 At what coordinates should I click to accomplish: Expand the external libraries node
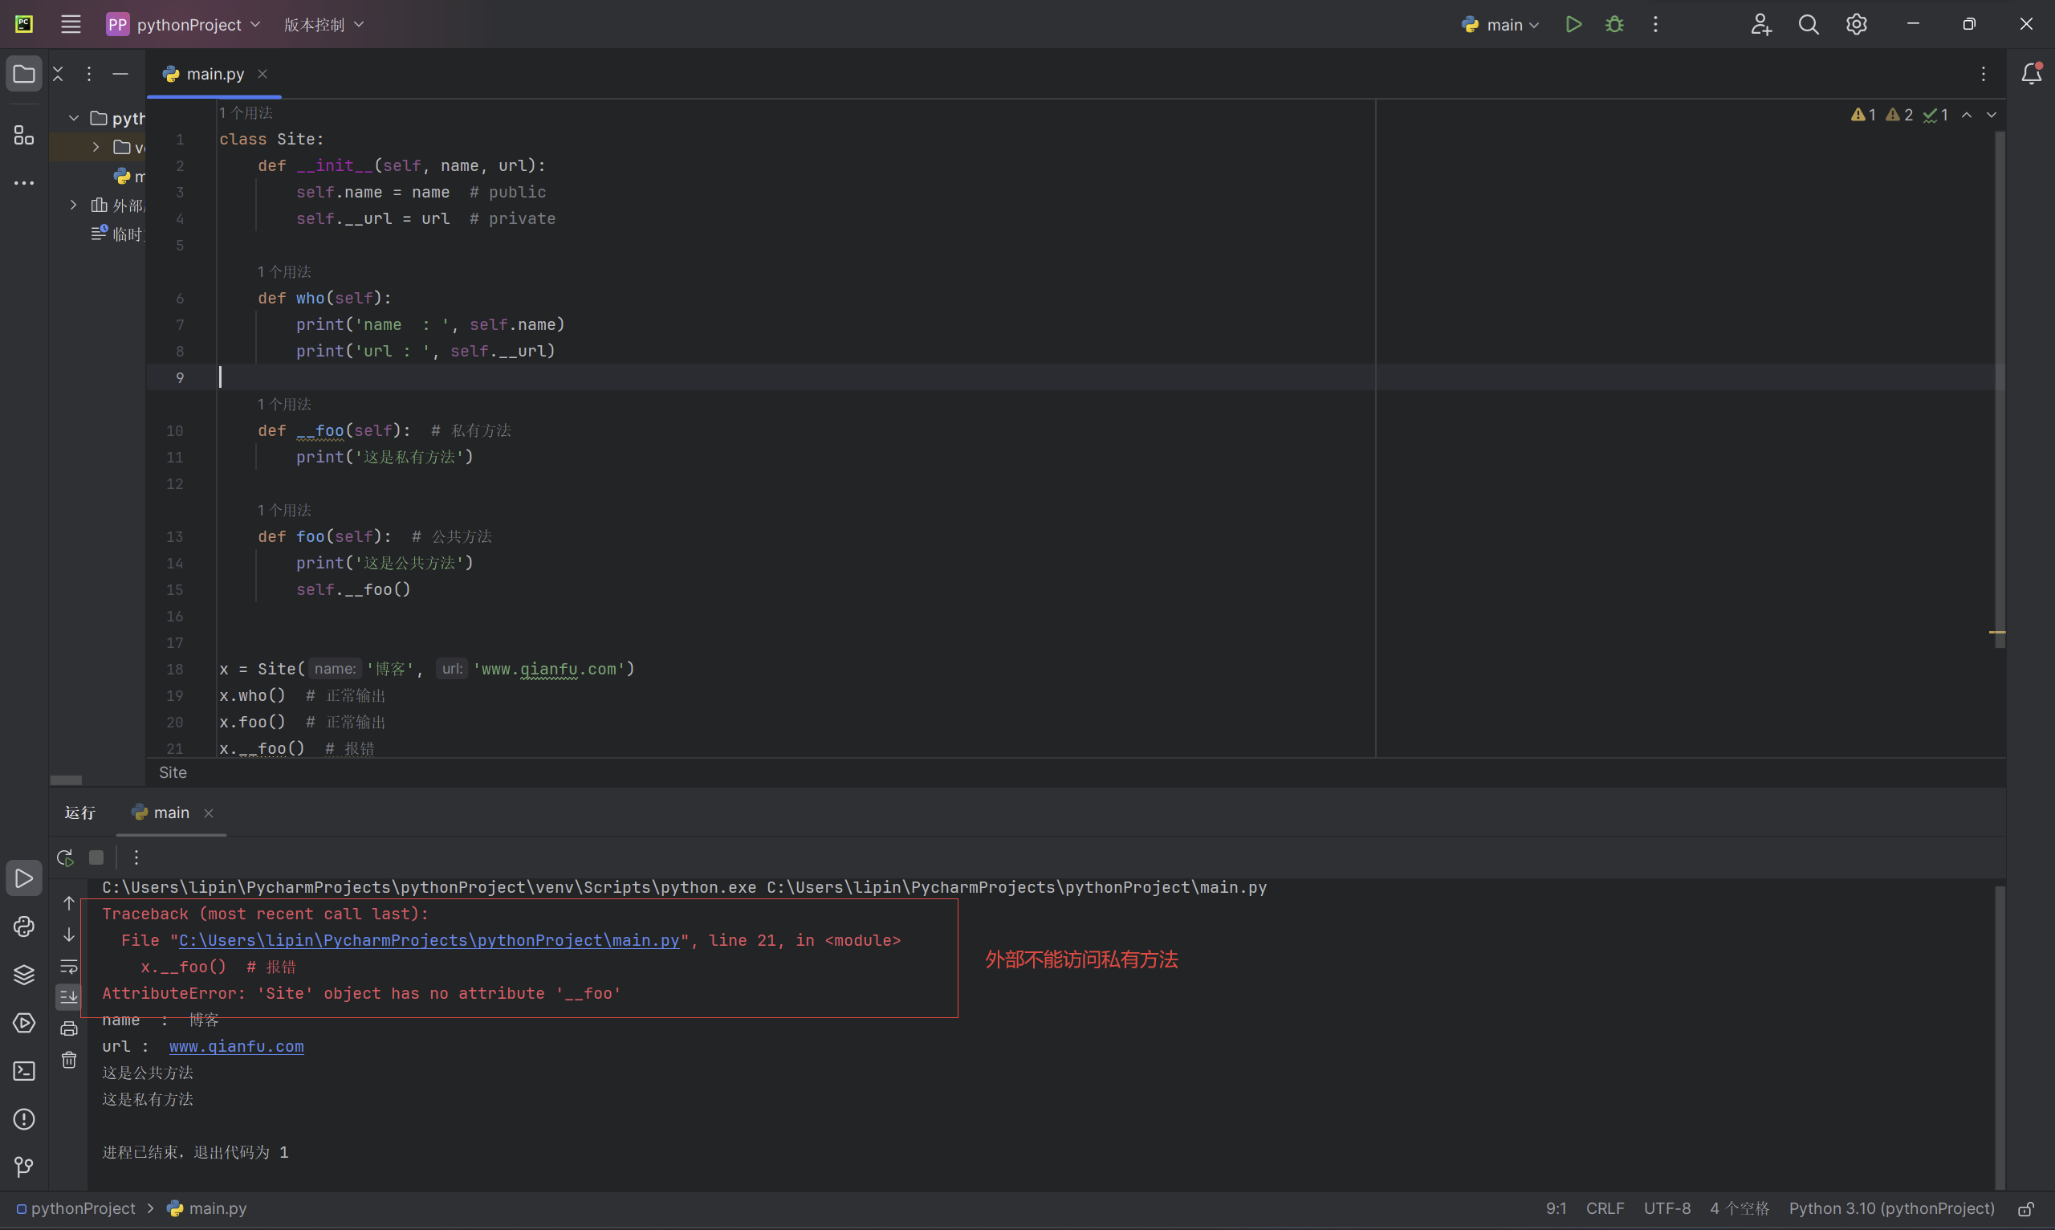74,205
